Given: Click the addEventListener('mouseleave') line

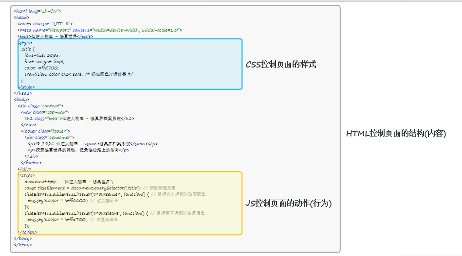Looking at the screenshot, I should [x=114, y=213].
